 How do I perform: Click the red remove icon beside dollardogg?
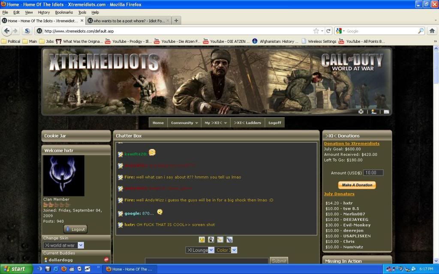pyautogui.click(x=106, y=260)
